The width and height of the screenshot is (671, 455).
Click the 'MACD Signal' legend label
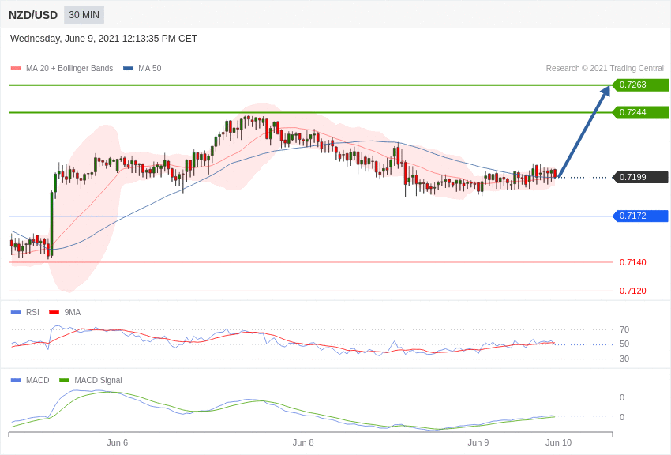click(x=98, y=380)
